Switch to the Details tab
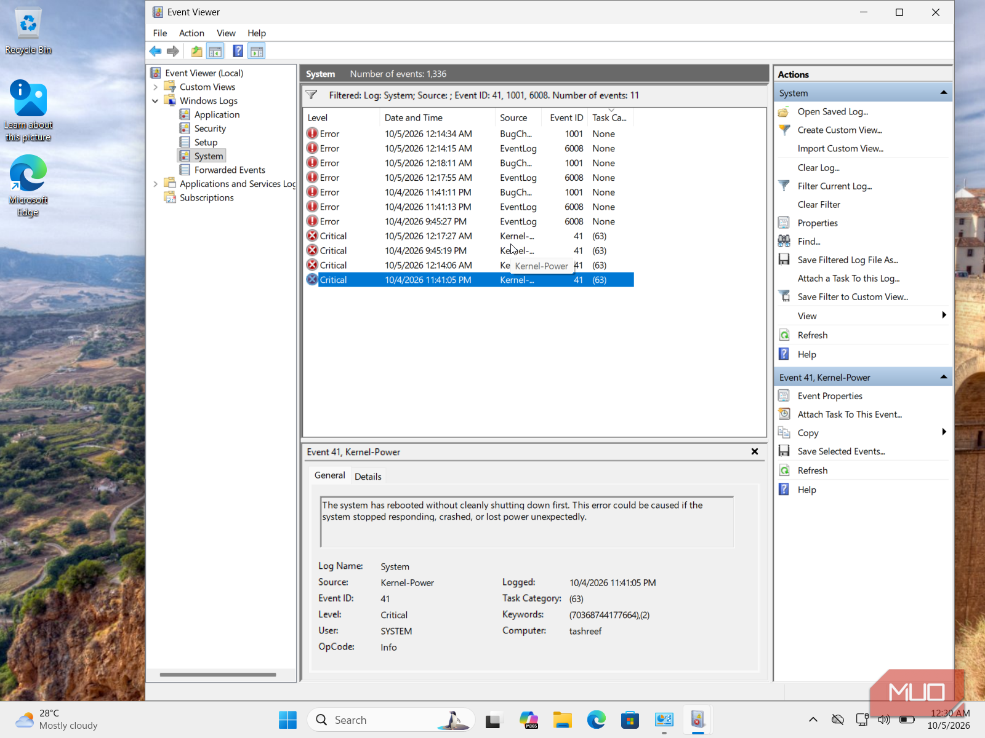 tap(368, 477)
